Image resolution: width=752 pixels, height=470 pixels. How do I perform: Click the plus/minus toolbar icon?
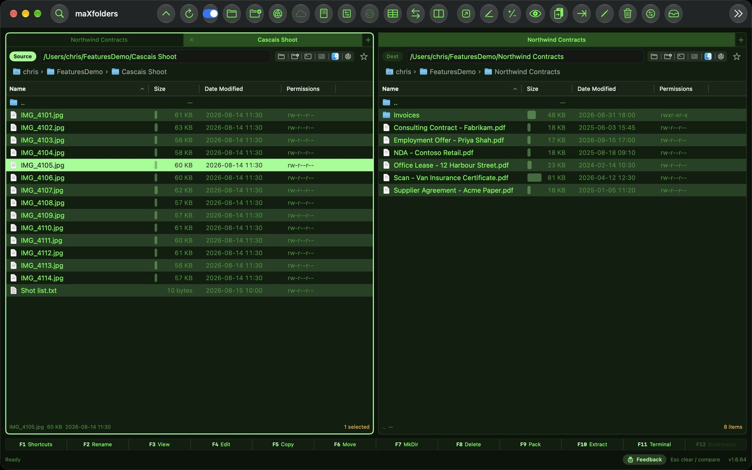[x=512, y=14]
